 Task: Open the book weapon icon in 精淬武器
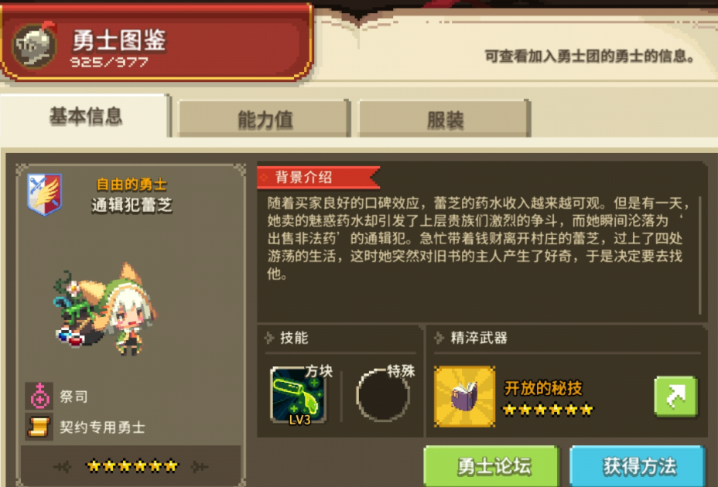click(464, 397)
